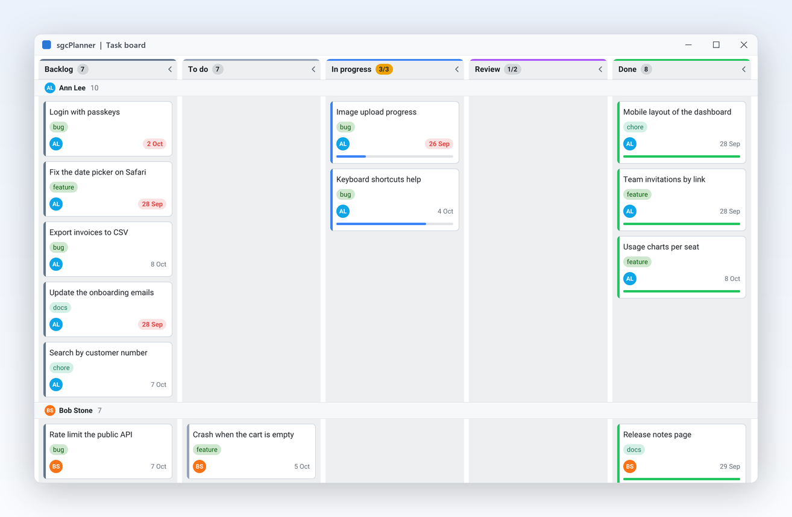
Task: Click Bob Stone's avatar in swimlane header
Action: pos(50,410)
